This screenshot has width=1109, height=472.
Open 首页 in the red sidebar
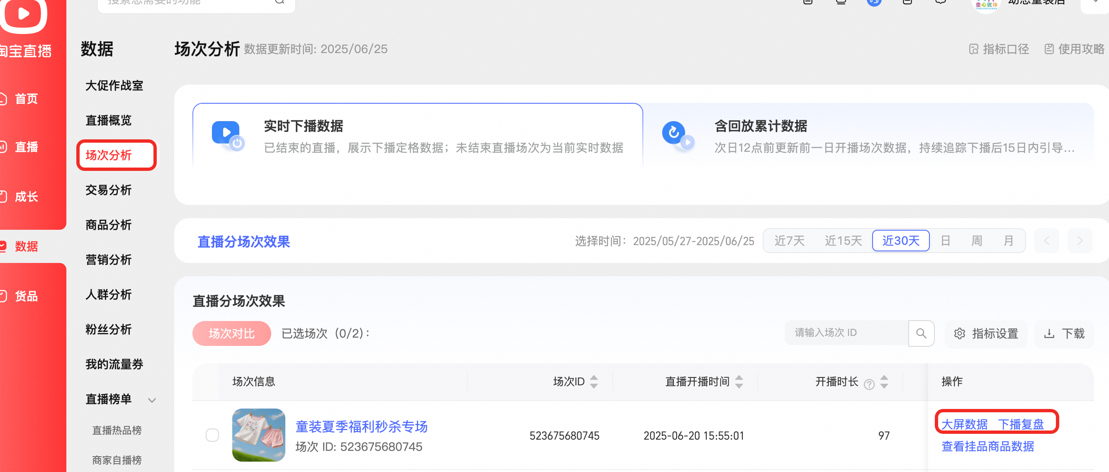[x=26, y=99]
